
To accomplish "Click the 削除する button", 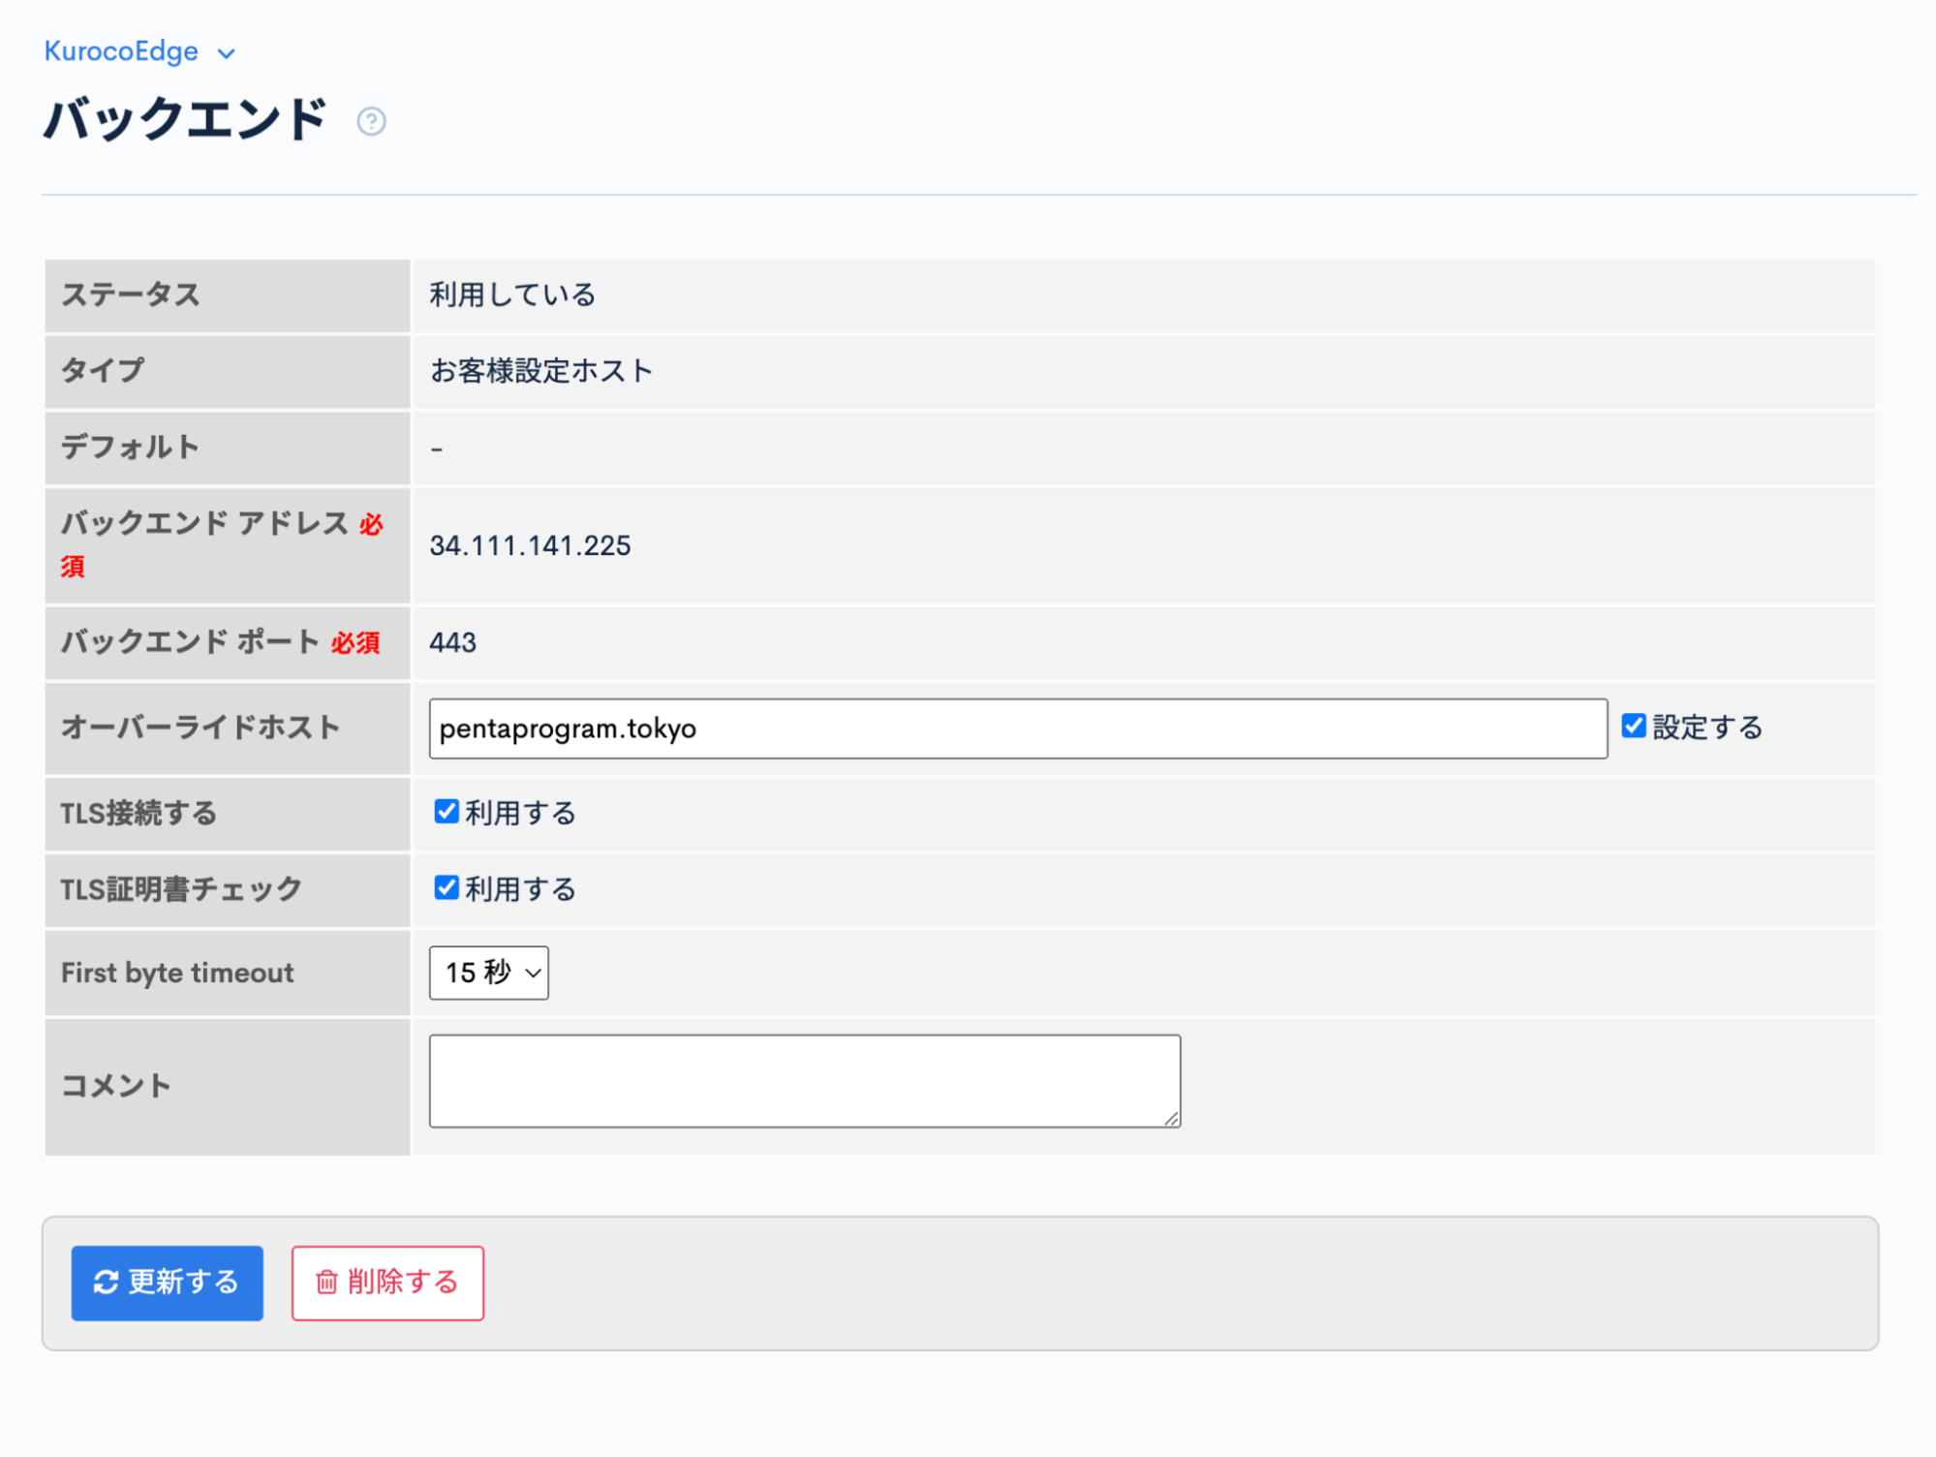I will 387,1283.
